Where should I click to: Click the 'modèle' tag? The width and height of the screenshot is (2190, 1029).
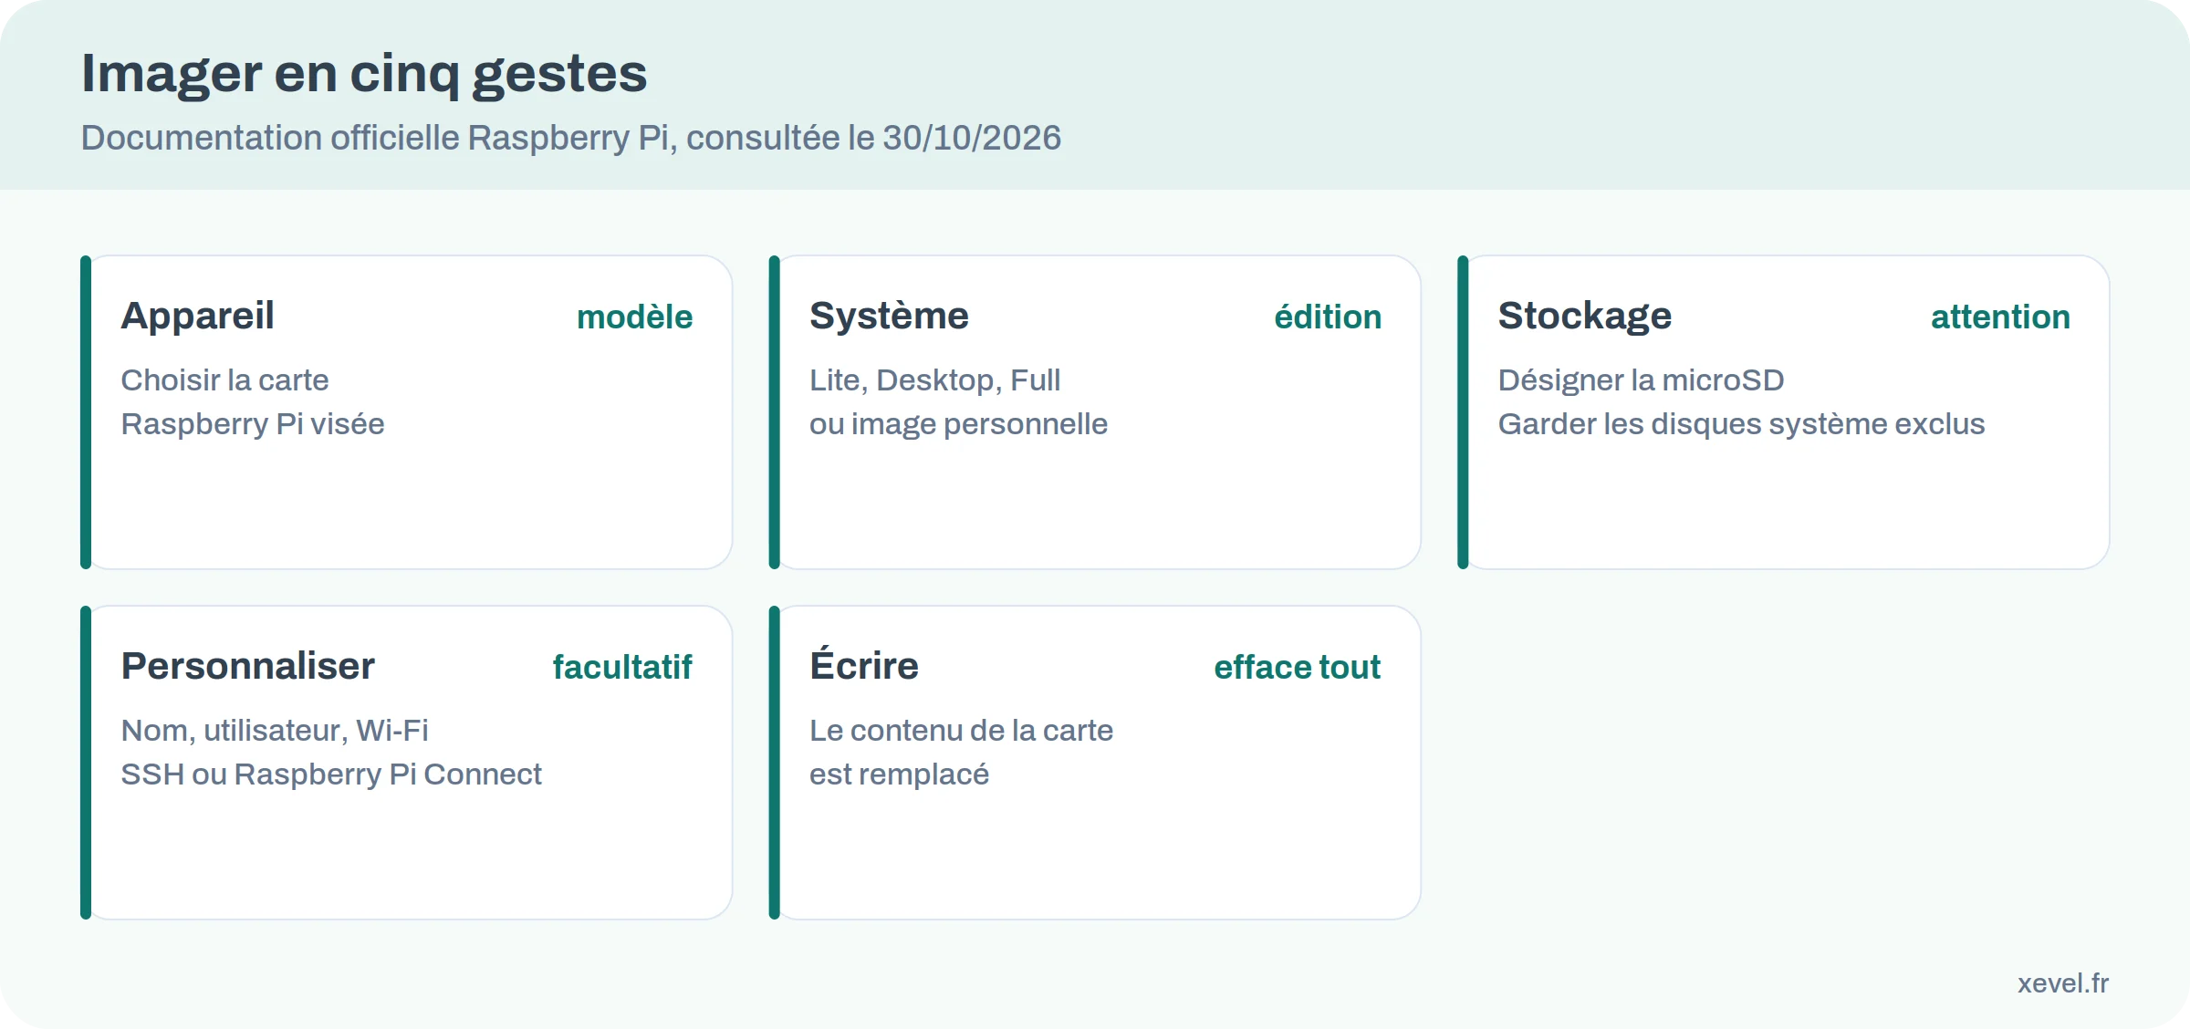coord(635,317)
